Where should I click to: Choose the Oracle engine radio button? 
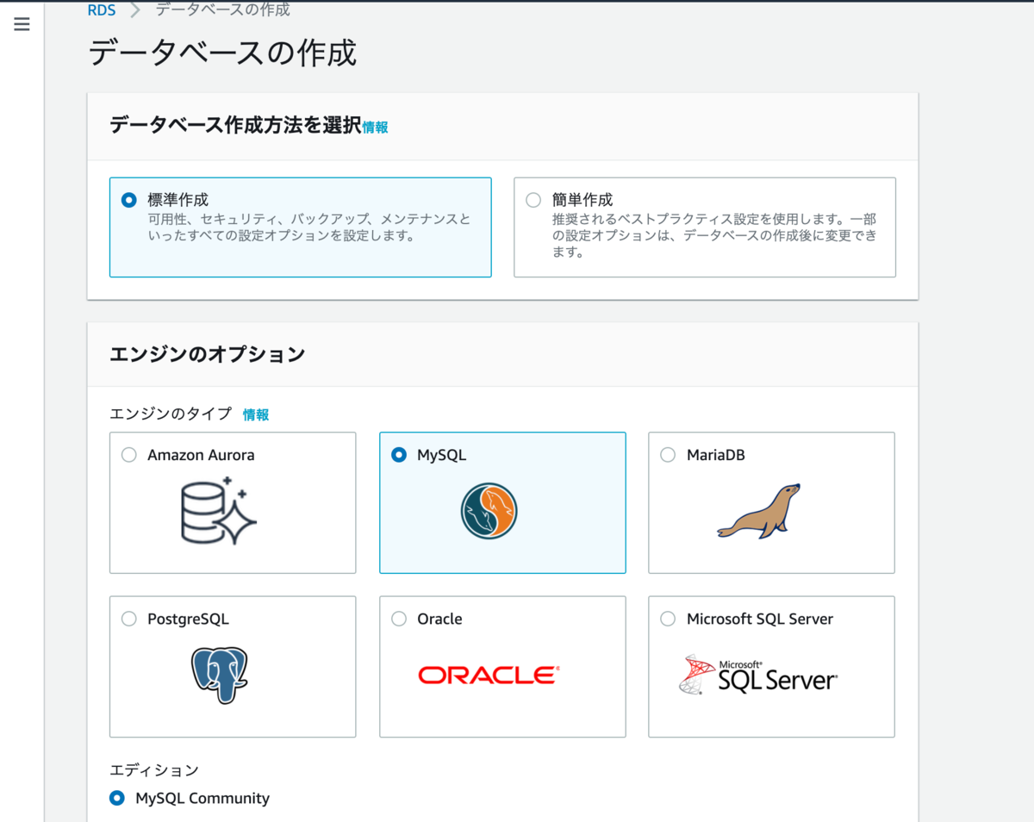pyautogui.click(x=399, y=619)
